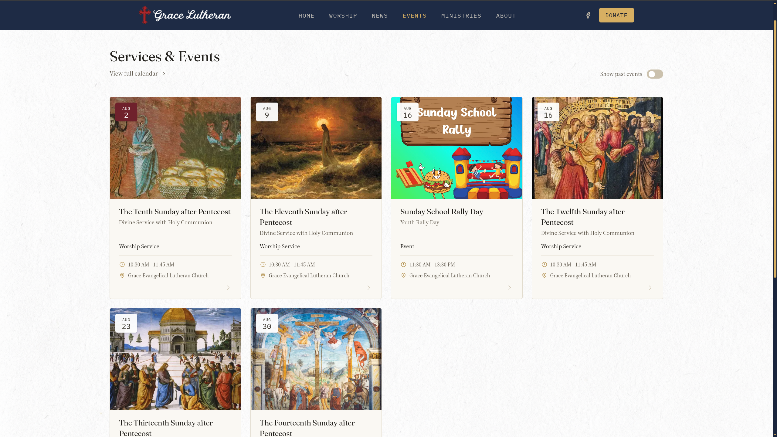Open the Ministries menu item
Screen dimensions: 777x437
pos(461,15)
